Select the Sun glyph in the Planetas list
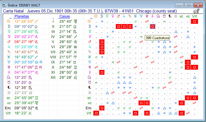The height and width of the screenshot is (122, 206). [x=9, y=21]
